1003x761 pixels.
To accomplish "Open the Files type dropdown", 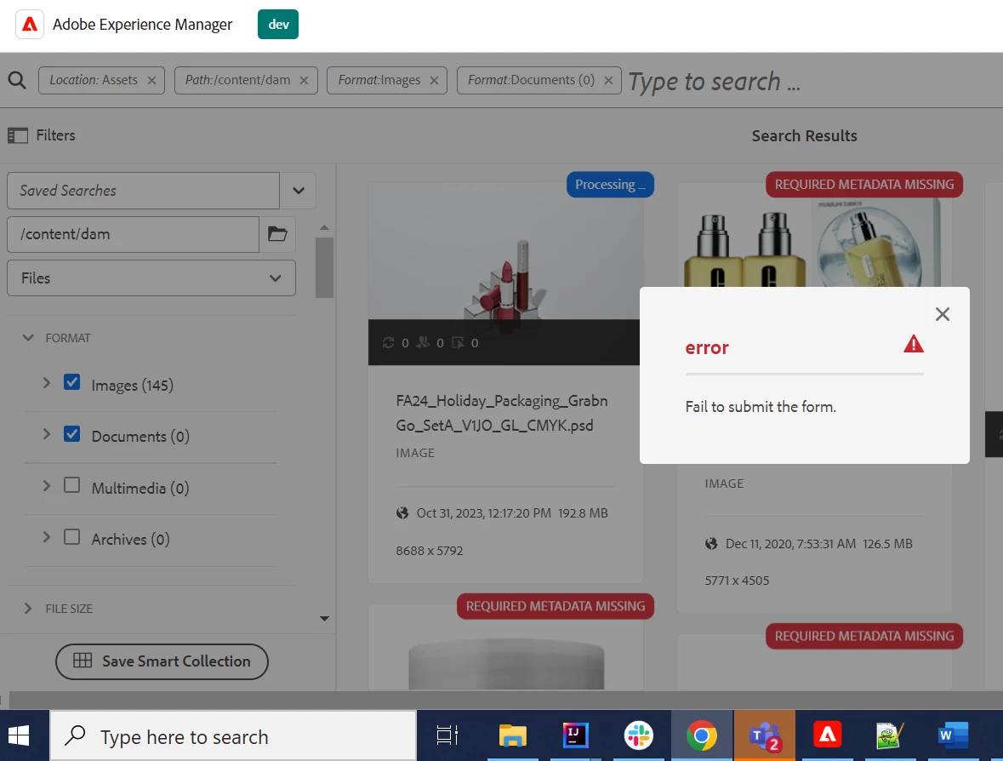I will [x=151, y=278].
